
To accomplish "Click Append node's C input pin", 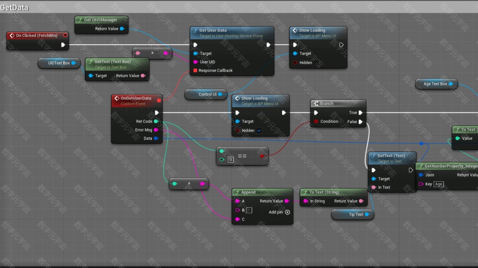I will point(238,219).
